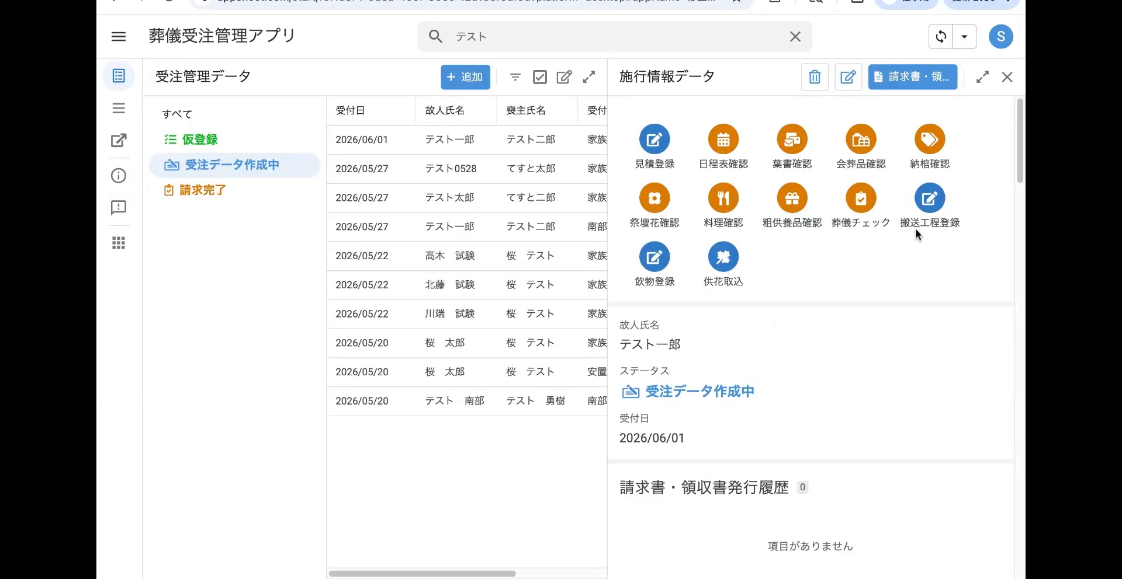Image resolution: width=1122 pixels, height=579 pixels.
Task: Click the 飲物登録 action icon
Action: (654, 257)
